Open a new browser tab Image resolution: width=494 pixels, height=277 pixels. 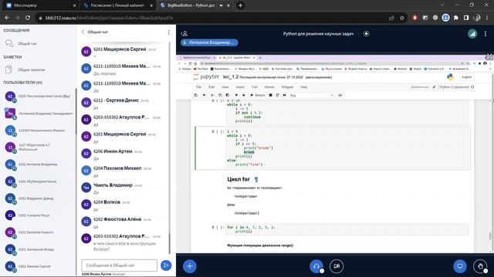240,5
